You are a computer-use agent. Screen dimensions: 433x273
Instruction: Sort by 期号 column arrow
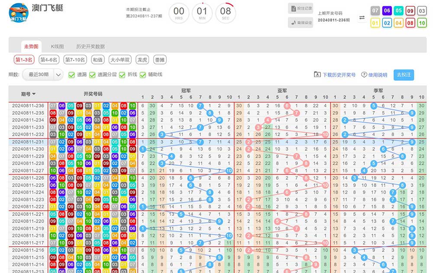pos(34,94)
